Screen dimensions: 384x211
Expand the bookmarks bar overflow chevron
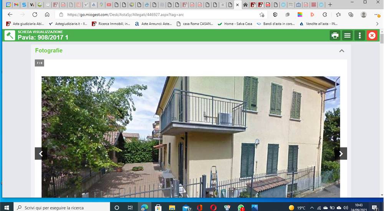click(377, 24)
